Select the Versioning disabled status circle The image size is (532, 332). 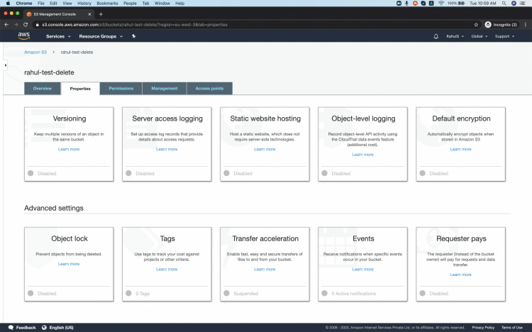[x=31, y=173]
